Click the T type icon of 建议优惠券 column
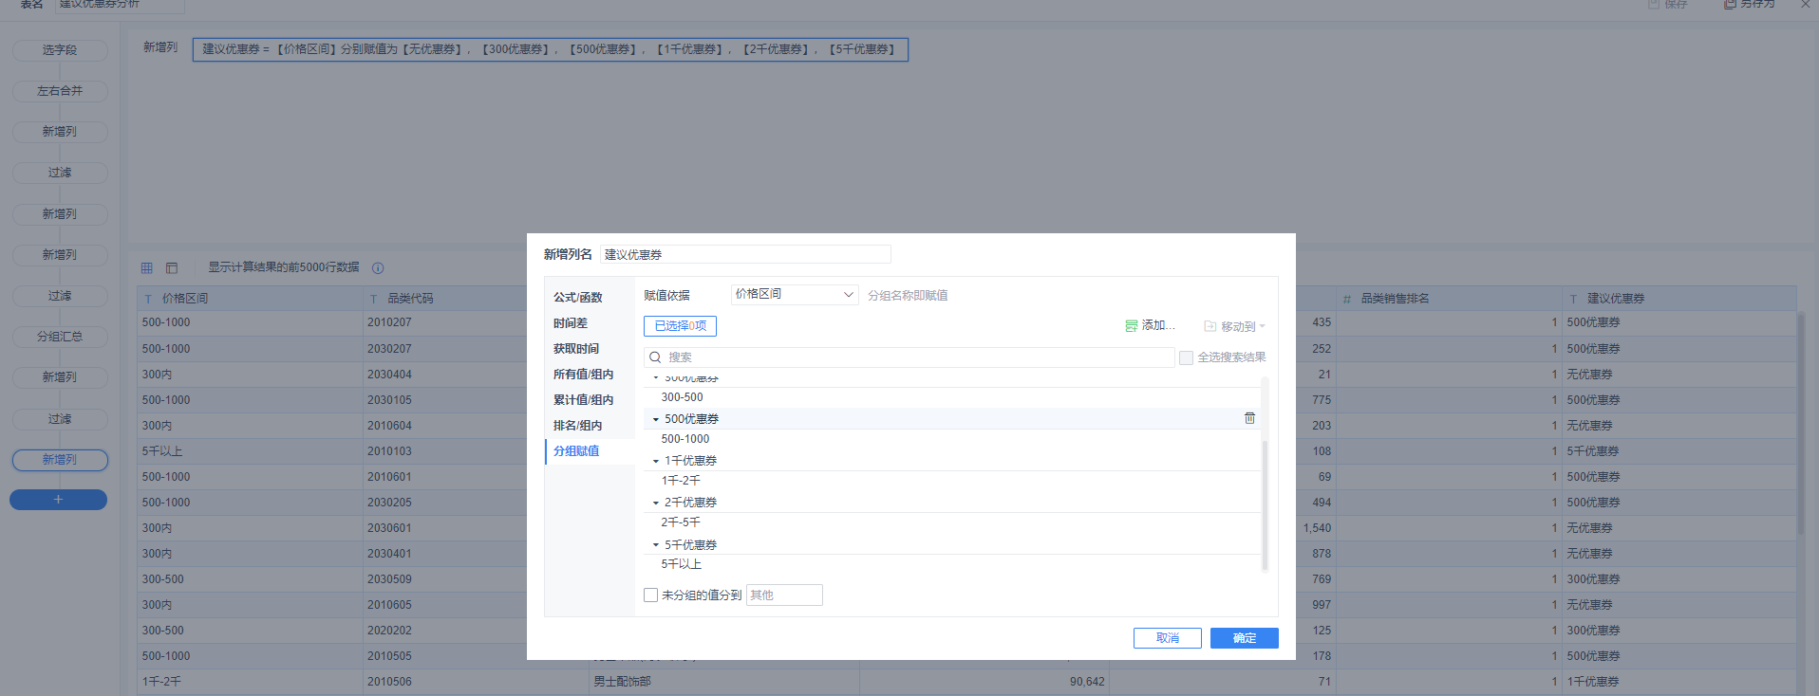Viewport: 1819px width, 696px height. [x=1573, y=299]
